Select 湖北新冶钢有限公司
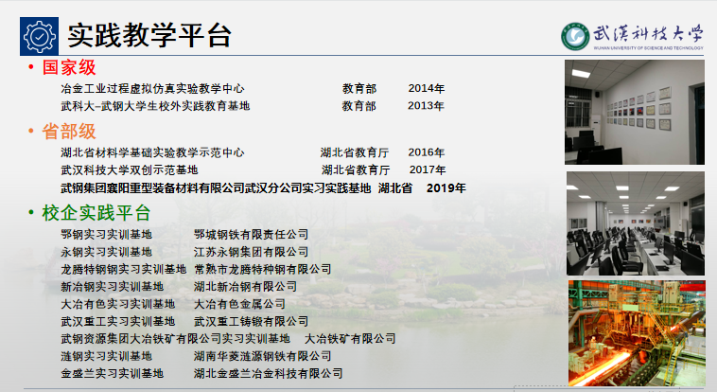This screenshot has height=392, width=717. [x=245, y=287]
